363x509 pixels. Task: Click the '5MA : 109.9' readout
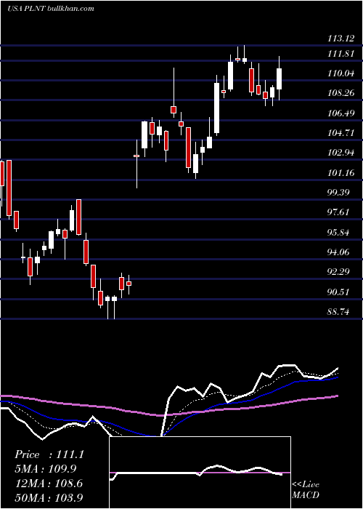pos(46,469)
